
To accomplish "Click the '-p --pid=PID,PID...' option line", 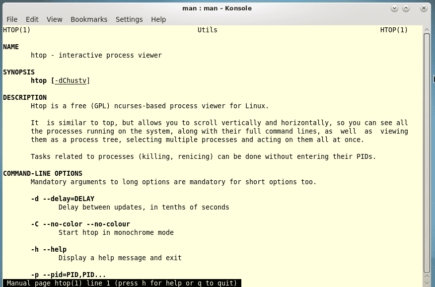I will [69, 275].
